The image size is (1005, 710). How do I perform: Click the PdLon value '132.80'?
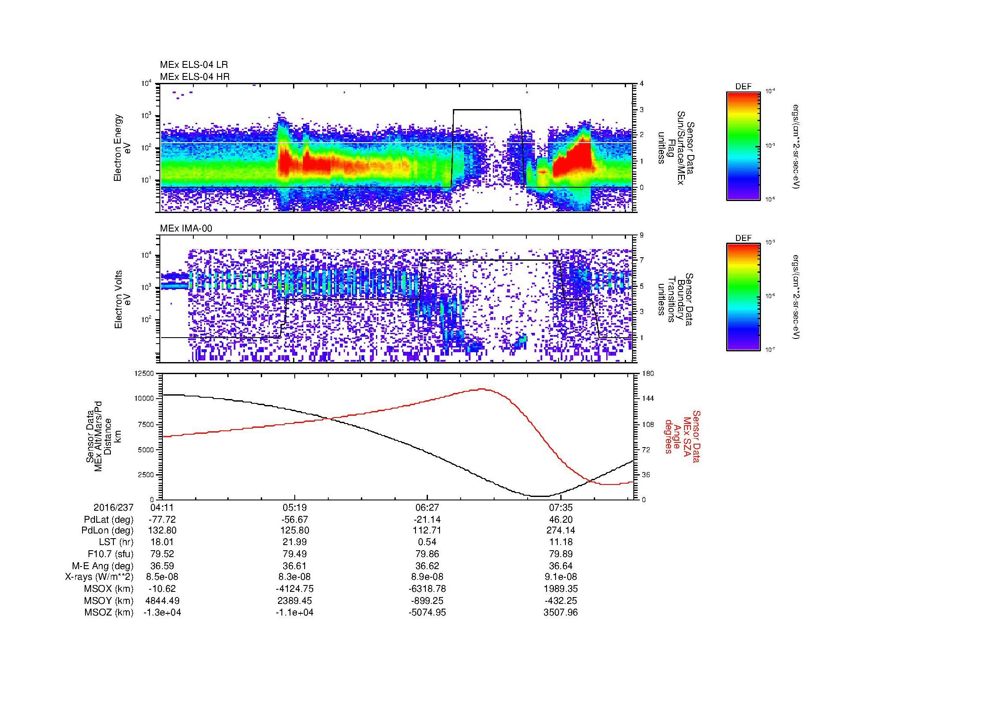tap(162, 530)
